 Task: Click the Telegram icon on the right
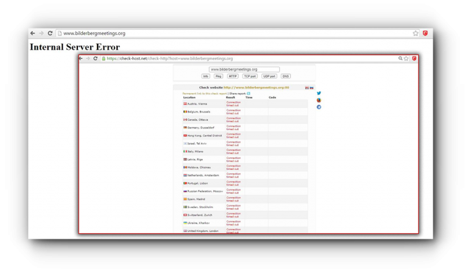click(319, 107)
